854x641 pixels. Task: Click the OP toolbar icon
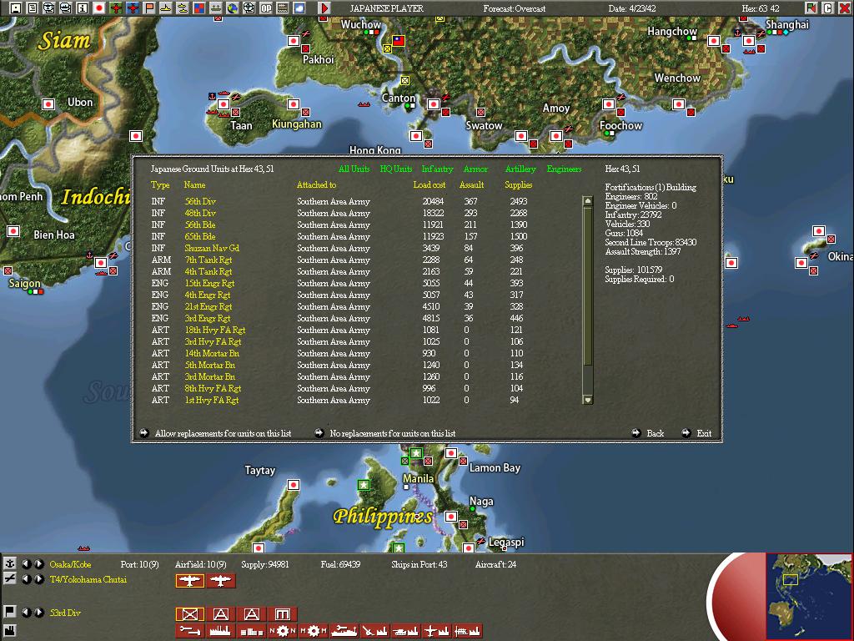pyautogui.click(x=266, y=8)
